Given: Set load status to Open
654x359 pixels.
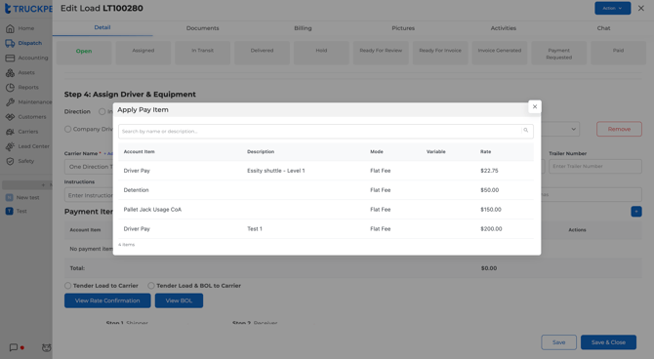Looking at the screenshot, I should (x=84, y=53).
